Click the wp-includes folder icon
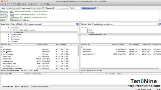The image size is (161, 90). 2,54
